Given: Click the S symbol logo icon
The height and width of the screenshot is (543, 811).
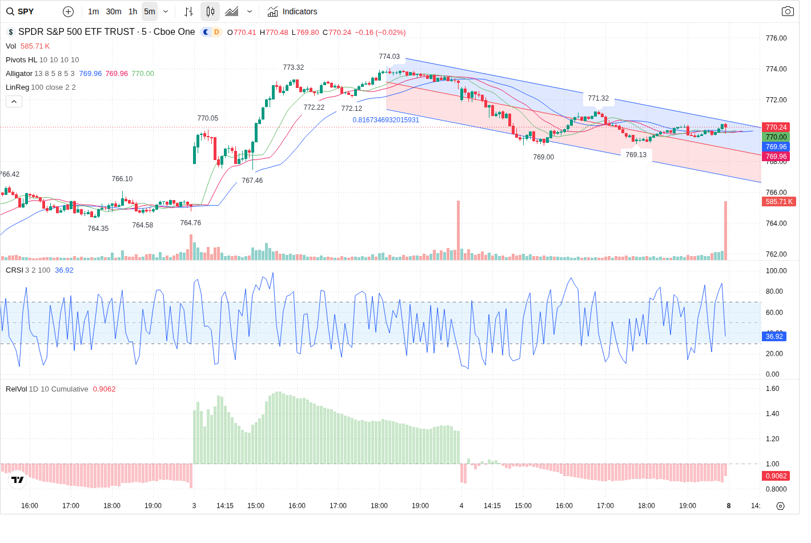Looking at the screenshot, I should (10, 32).
